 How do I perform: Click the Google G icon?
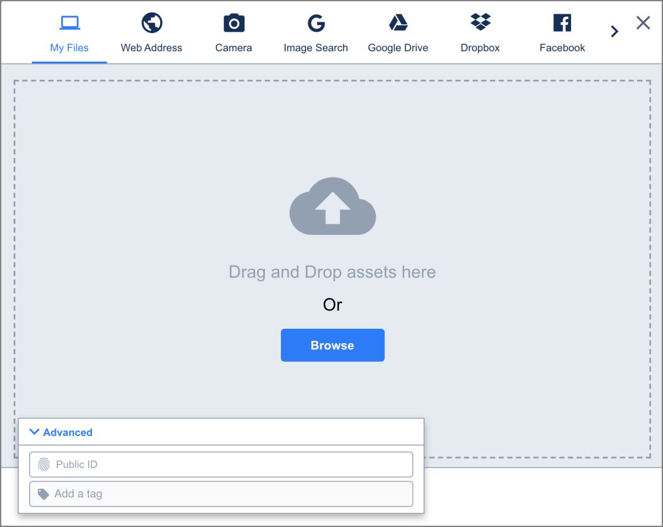tap(316, 23)
